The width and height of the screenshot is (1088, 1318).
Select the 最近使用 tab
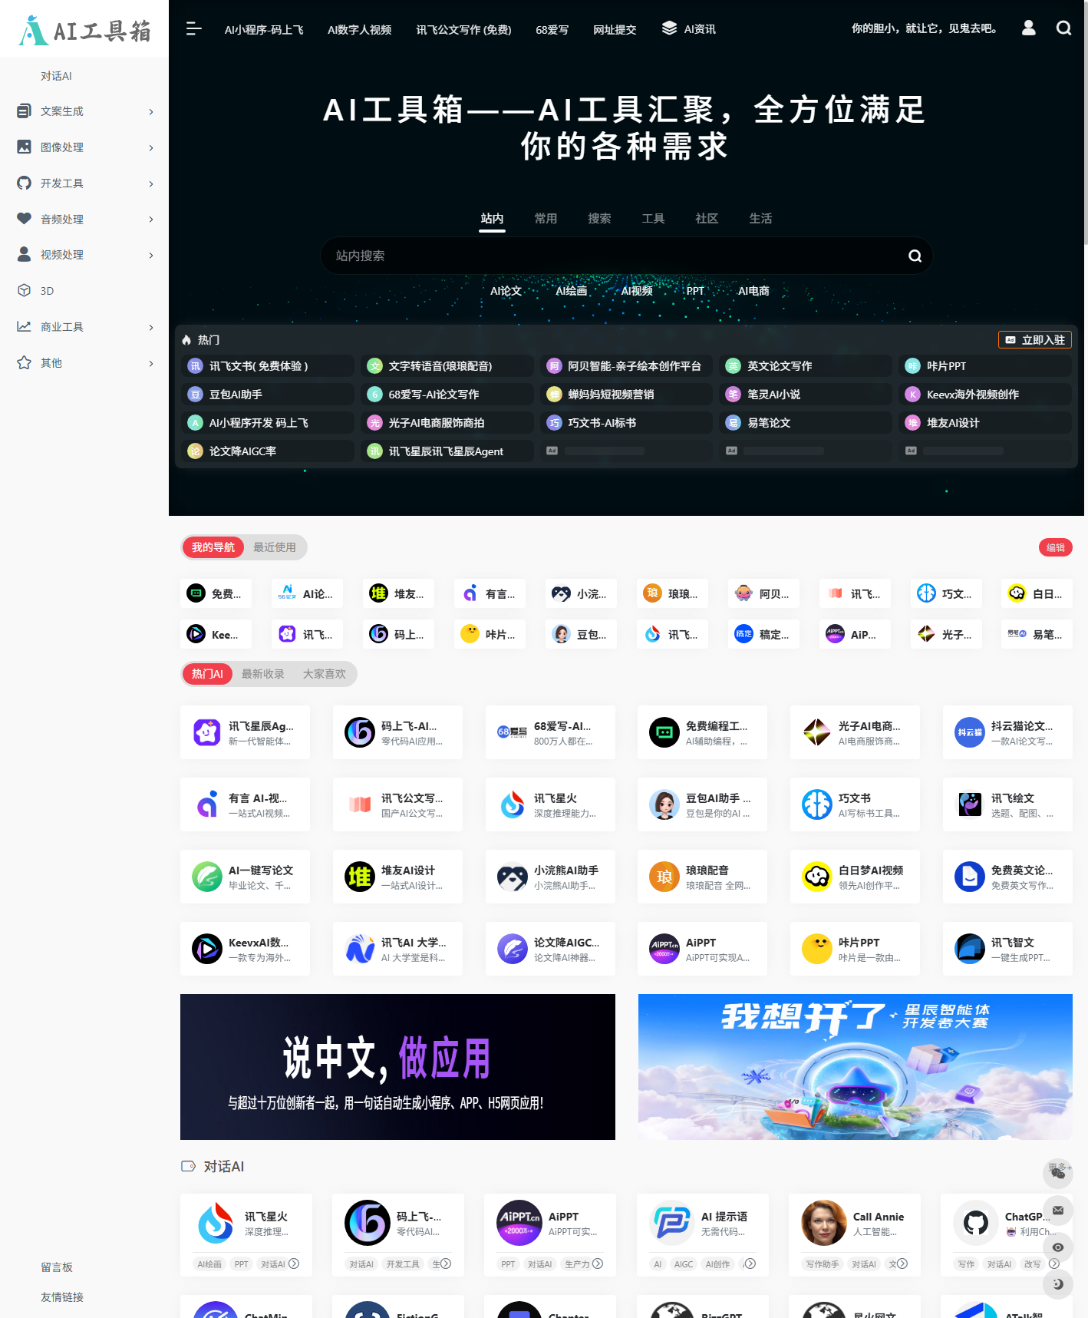(x=275, y=547)
